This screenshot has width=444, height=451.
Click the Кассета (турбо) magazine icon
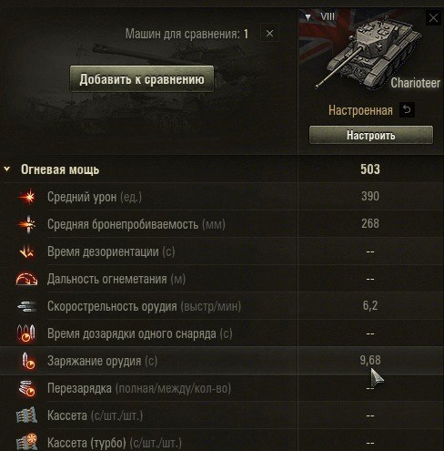click(26, 442)
